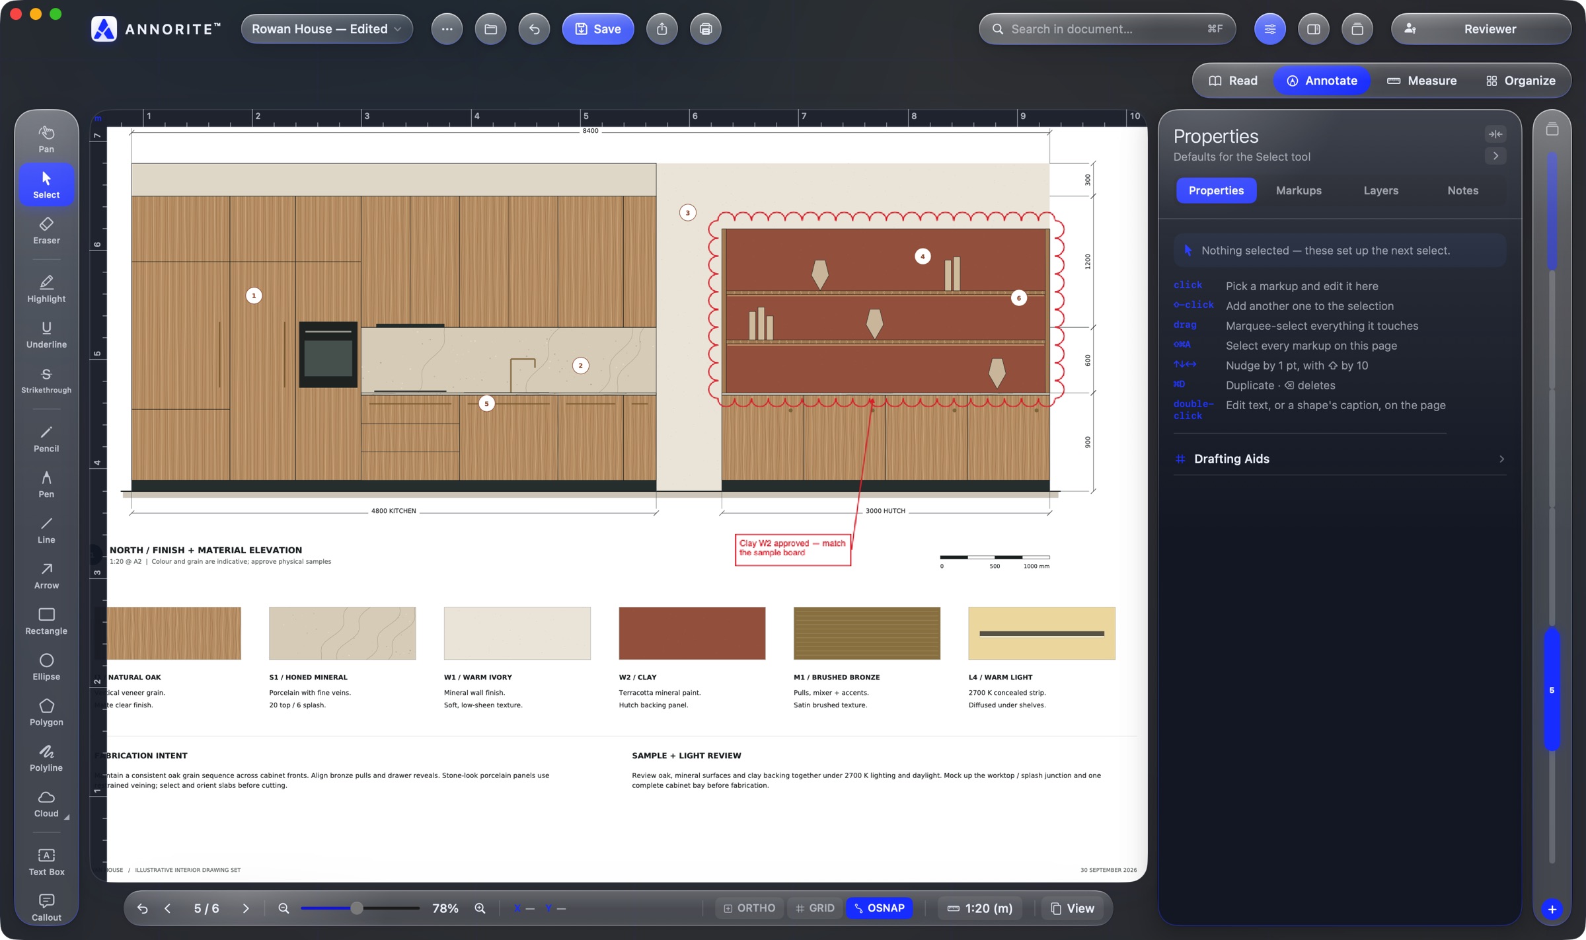The height and width of the screenshot is (940, 1586).
Task: Choose the Text Box tool
Action: click(x=46, y=861)
